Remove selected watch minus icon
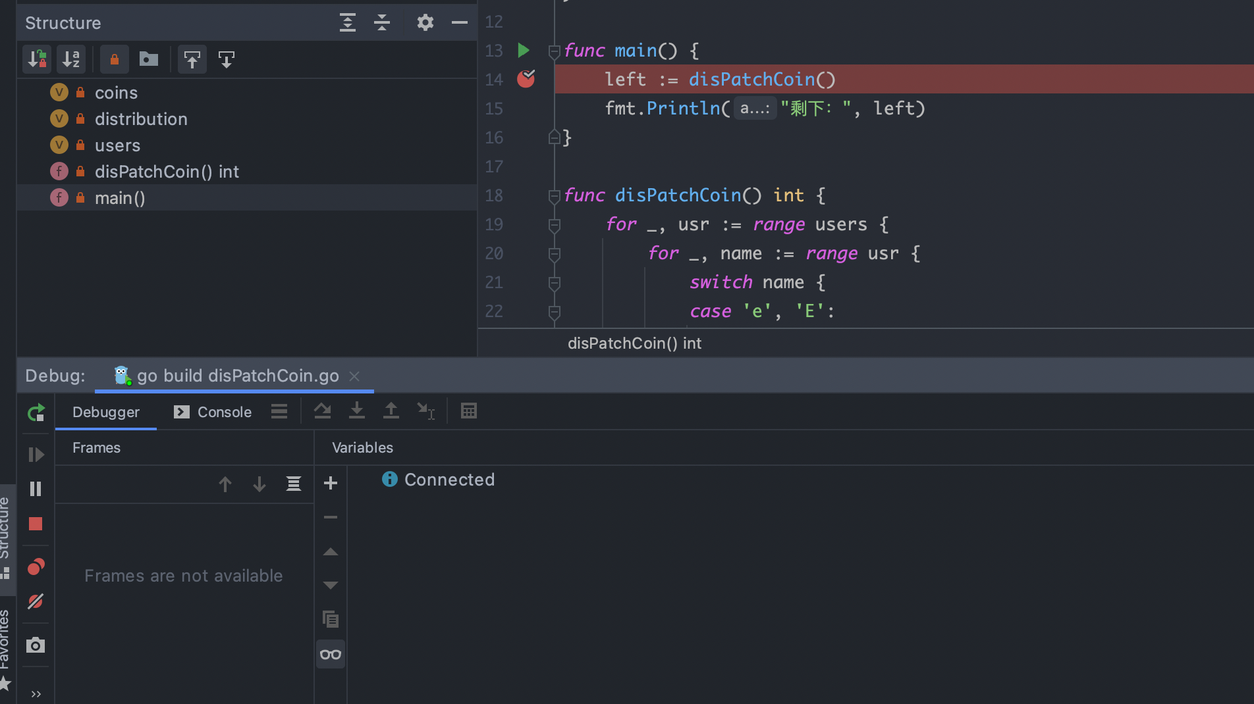 [x=331, y=517]
